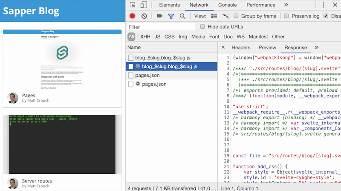Show the Headers tab

pos(241,48)
